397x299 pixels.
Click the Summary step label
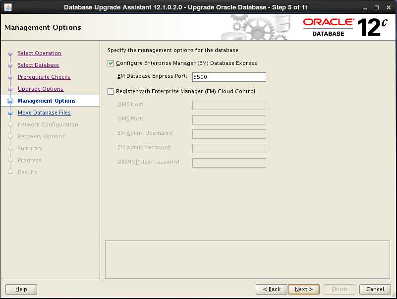pos(30,148)
